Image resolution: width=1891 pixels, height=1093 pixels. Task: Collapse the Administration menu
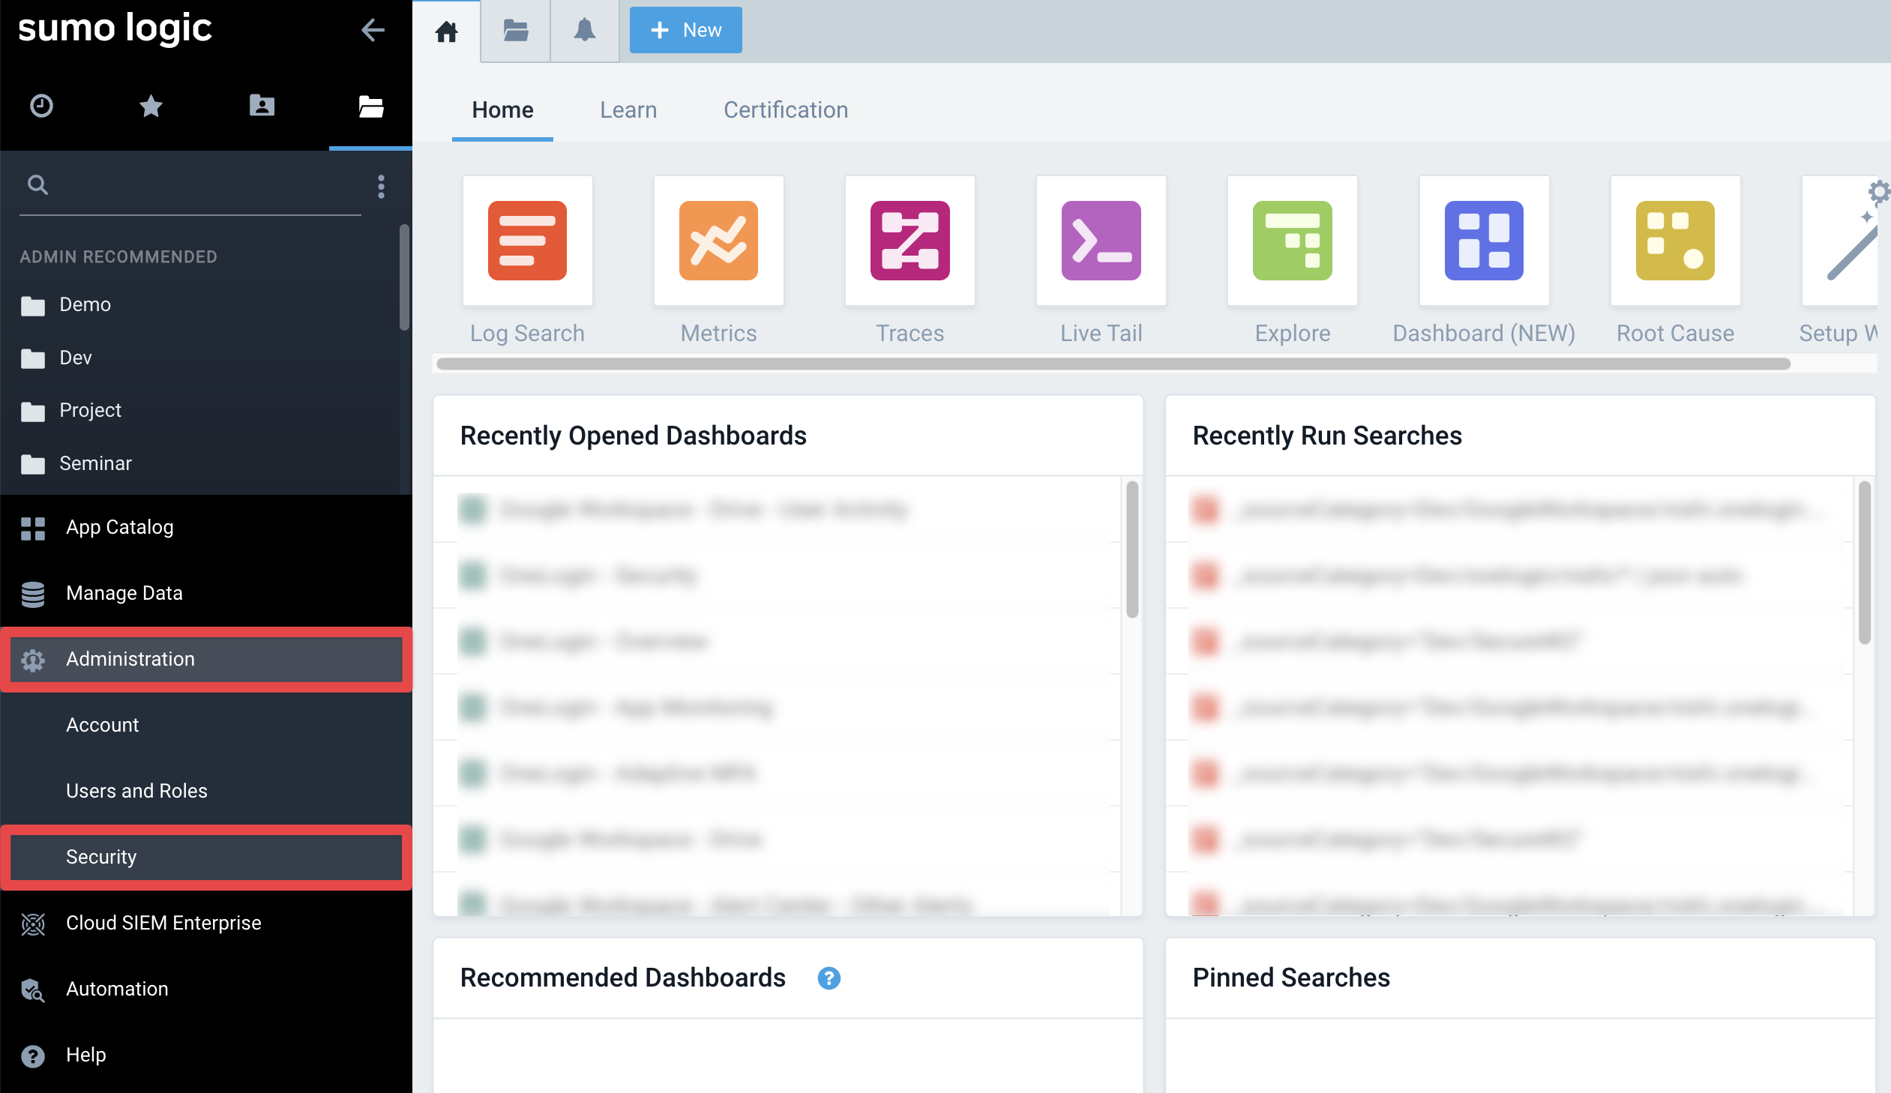[205, 660]
